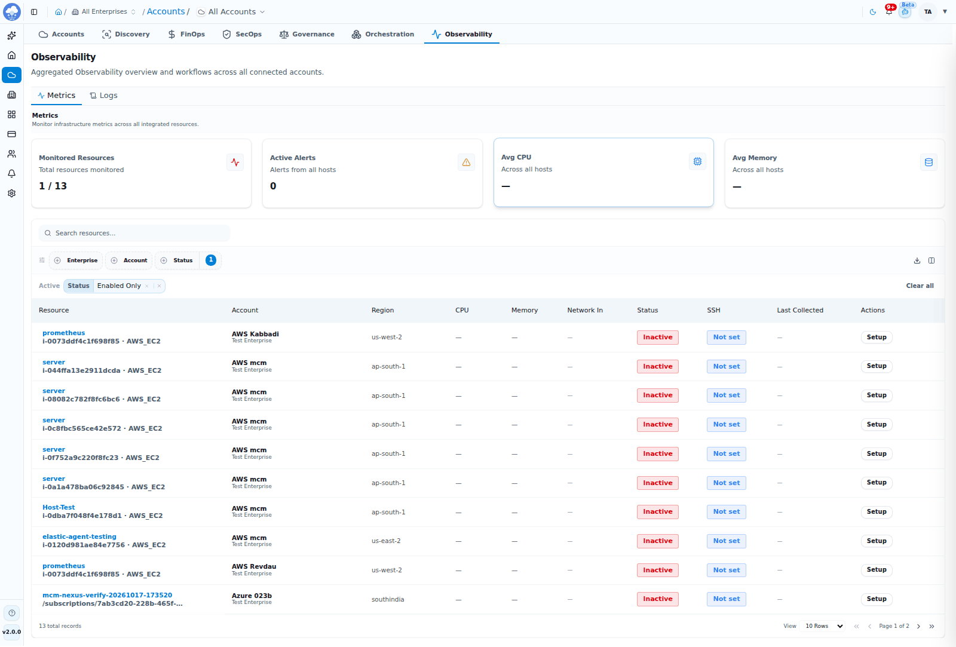Click Setup for elastic-agent-testing row
Viewport: 956px width, 647px height.
[x=877, y=541]
